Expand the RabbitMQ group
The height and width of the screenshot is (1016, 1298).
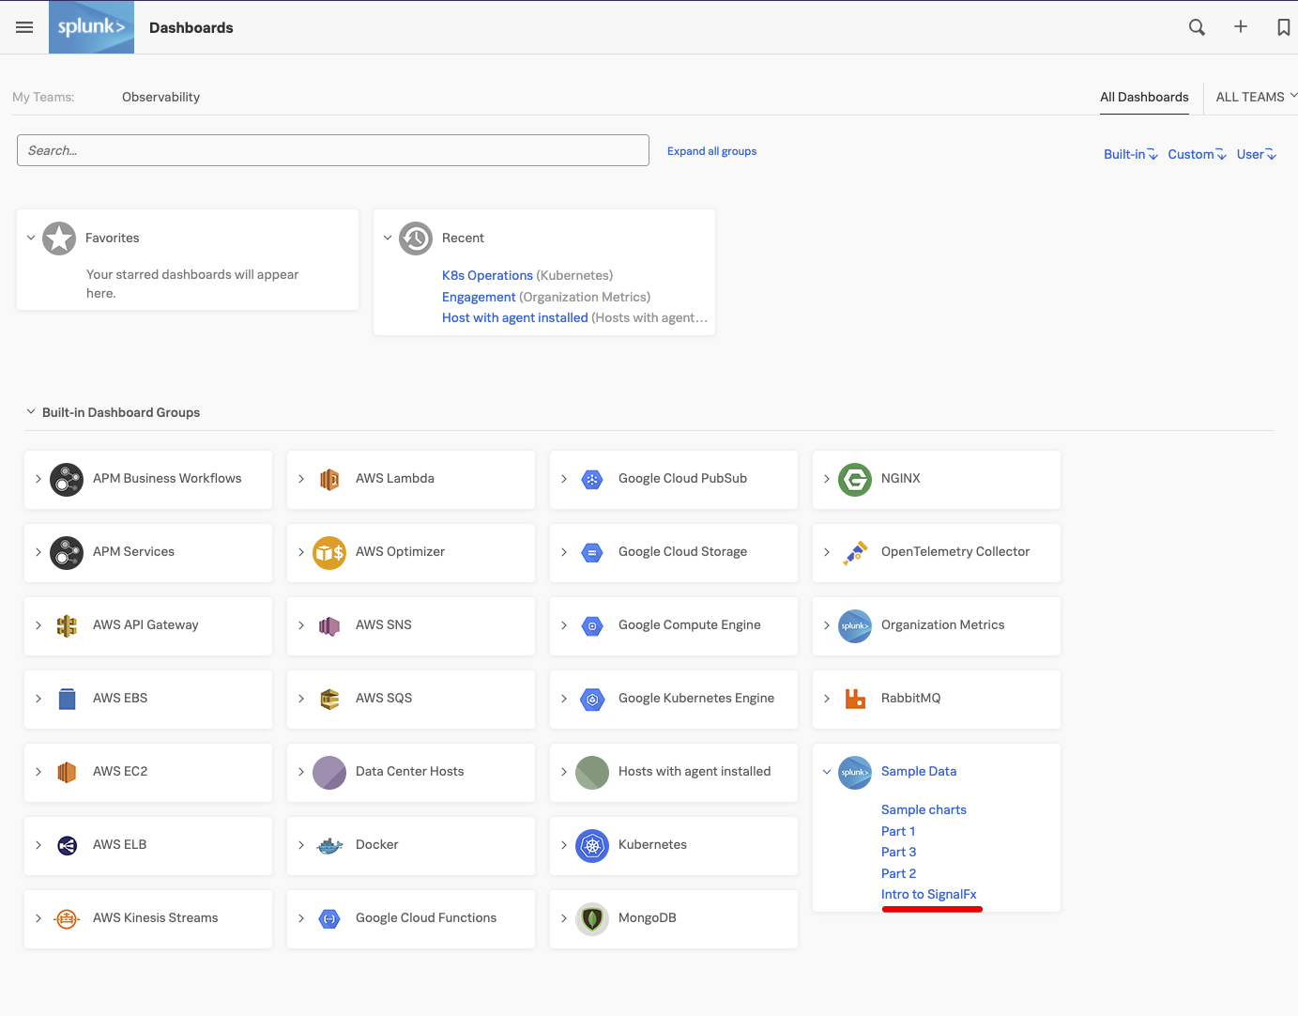click(x=827, y=699)
